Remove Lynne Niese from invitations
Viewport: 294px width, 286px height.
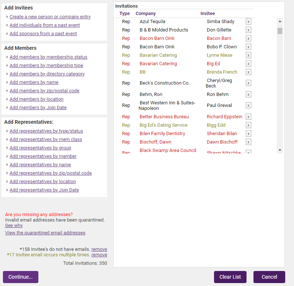[248, 55]
